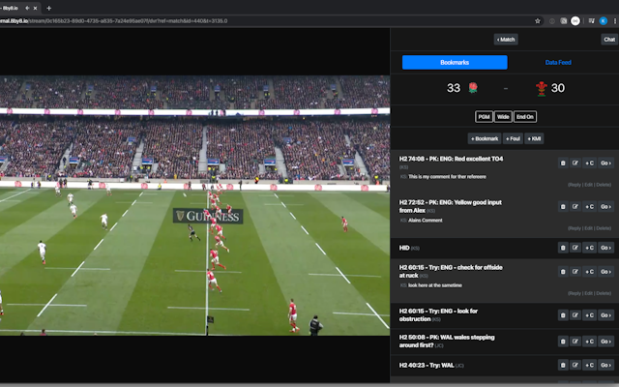Click Reply under 'This is my comment' comment

pos(575,185)
